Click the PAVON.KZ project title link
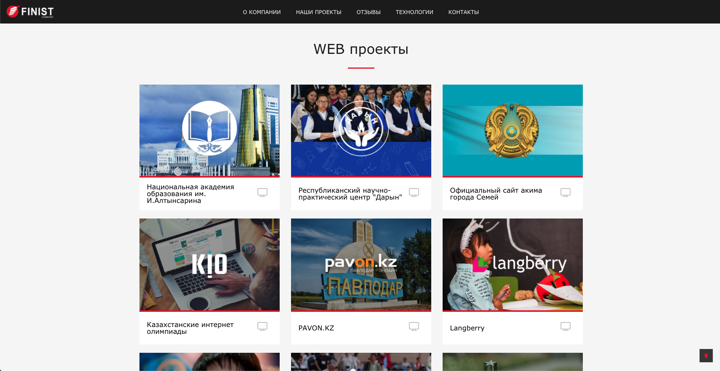Image resolution: width=720 pixels, height=371 pixels. tap(316, 328)
